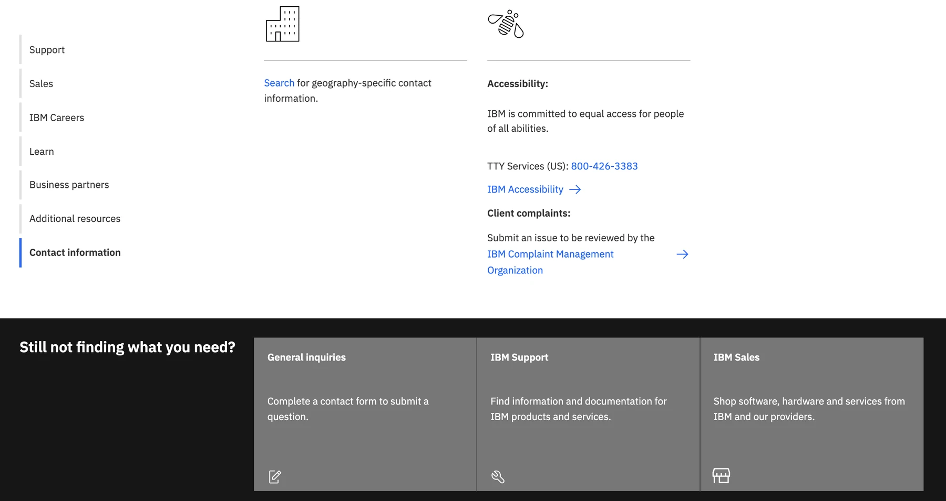Click the bee accessibility icon

click(506, 24)
